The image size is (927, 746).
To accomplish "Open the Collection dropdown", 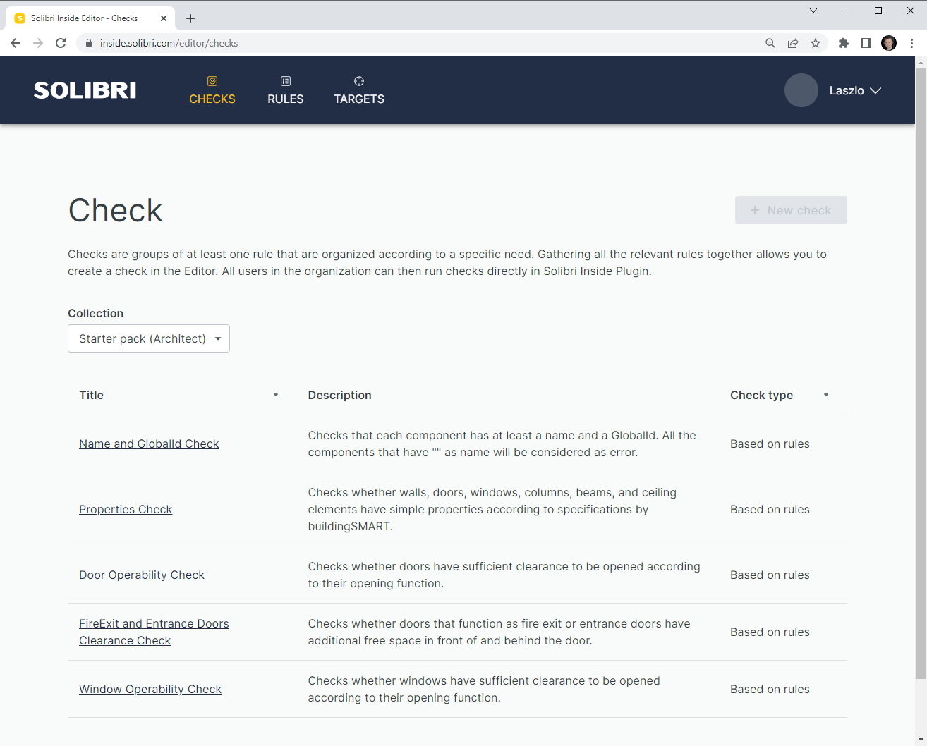I will (x=149, y=338).
